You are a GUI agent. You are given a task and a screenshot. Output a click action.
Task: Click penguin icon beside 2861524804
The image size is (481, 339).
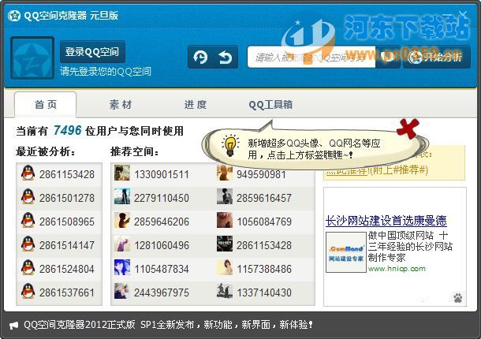[28, 267]
